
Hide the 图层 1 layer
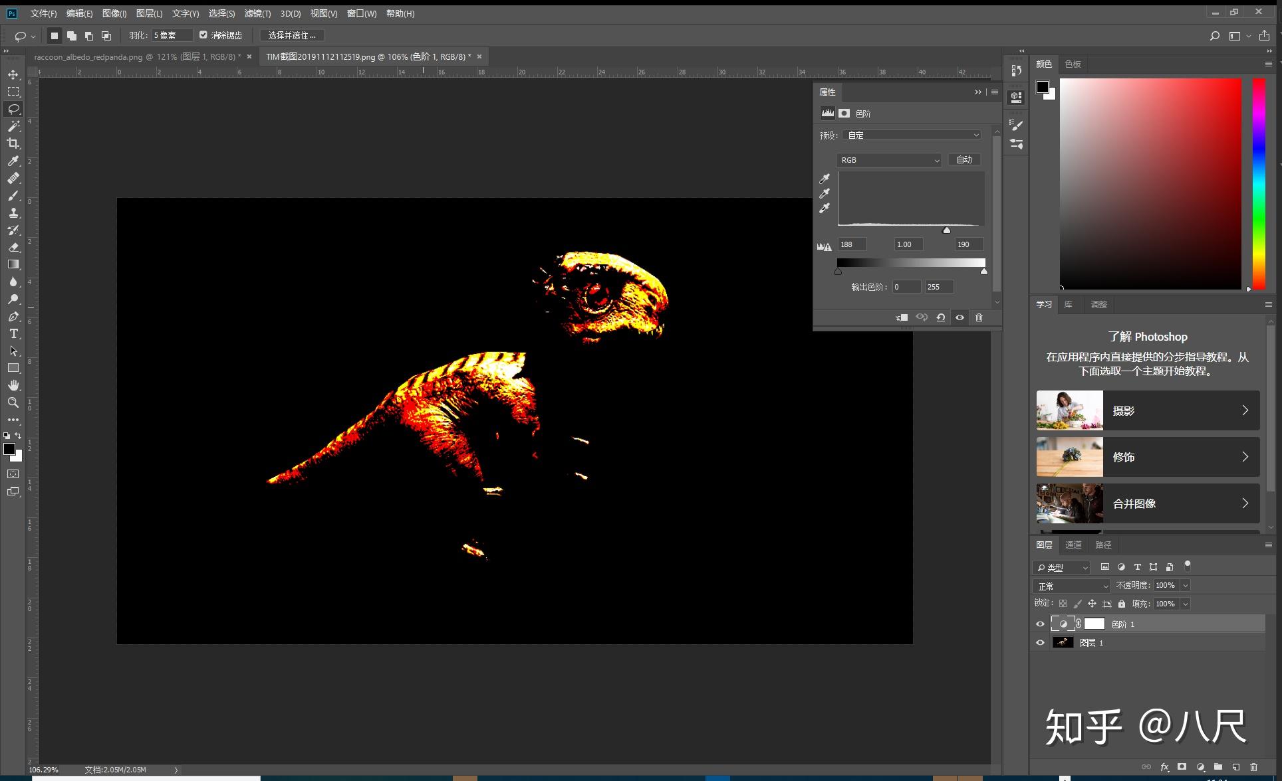pos(1040,643)
